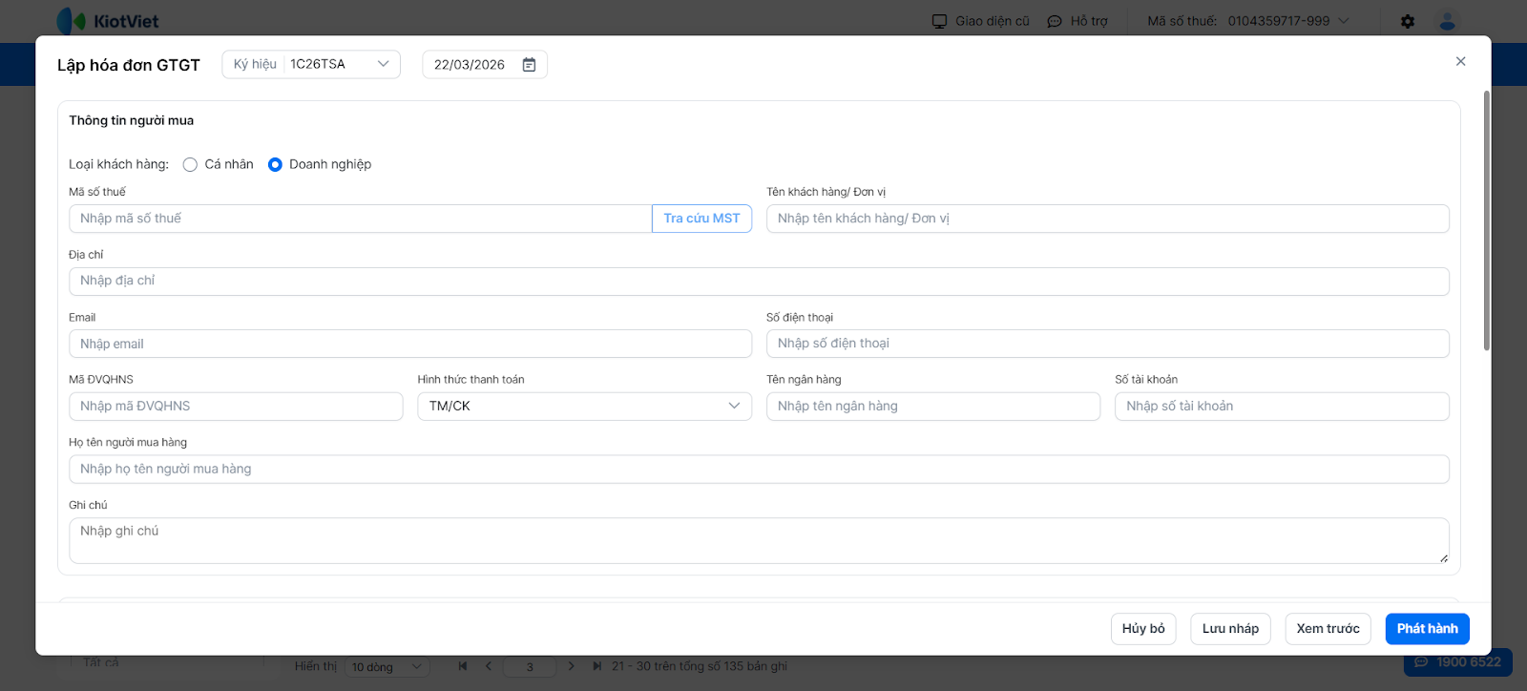The height and width of the screenshot is (691, 1527).
Task: Expand the Mã số thuế account dropdown
Action: 1344,21
